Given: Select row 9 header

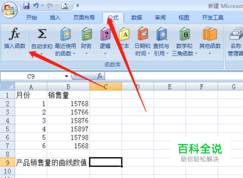Looking at the screenshot, I should click(7, 162).
